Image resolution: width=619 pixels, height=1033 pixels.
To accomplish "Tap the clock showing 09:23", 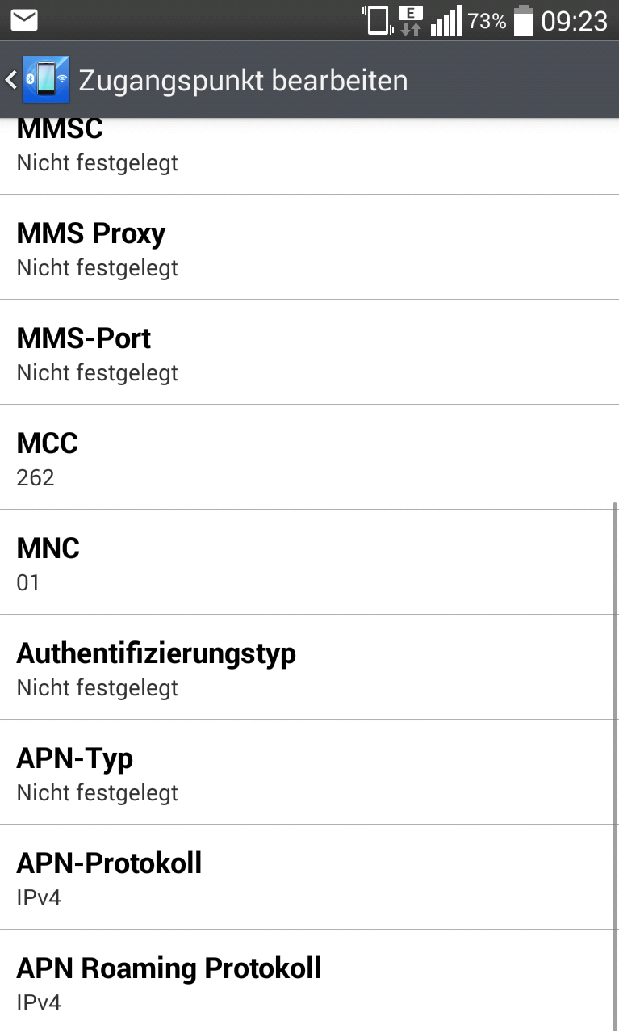I will click(574, 20).
